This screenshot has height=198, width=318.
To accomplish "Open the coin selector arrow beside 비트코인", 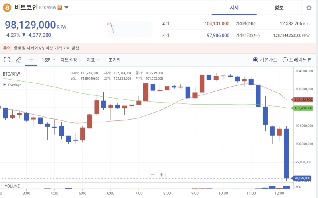I will (66, 8).
